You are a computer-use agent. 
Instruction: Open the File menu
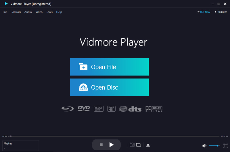coord(5,12)
